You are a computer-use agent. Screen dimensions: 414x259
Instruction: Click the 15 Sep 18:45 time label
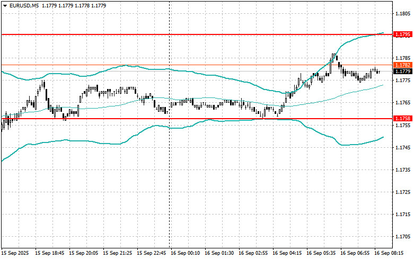tap(49, 253)
